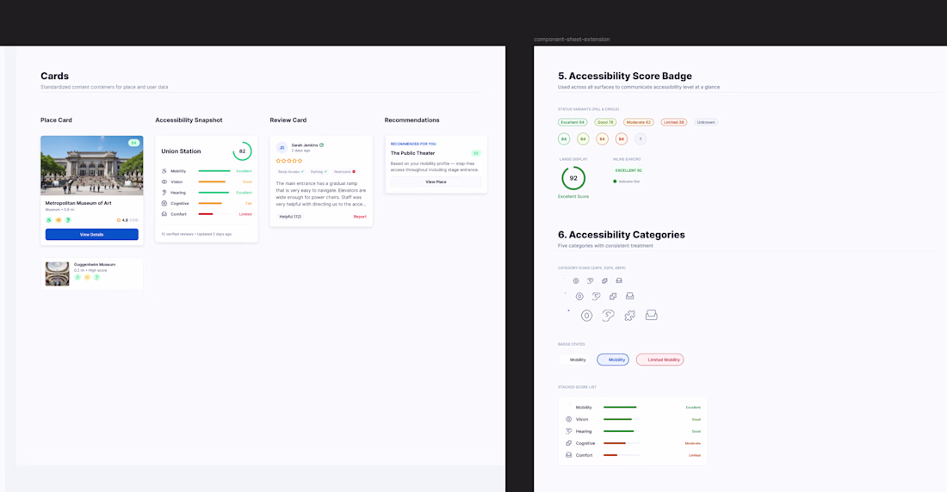Click Hearing ear icon in Union Station card
The width and height of the screenshot is (947, 492).
point(164,193)
